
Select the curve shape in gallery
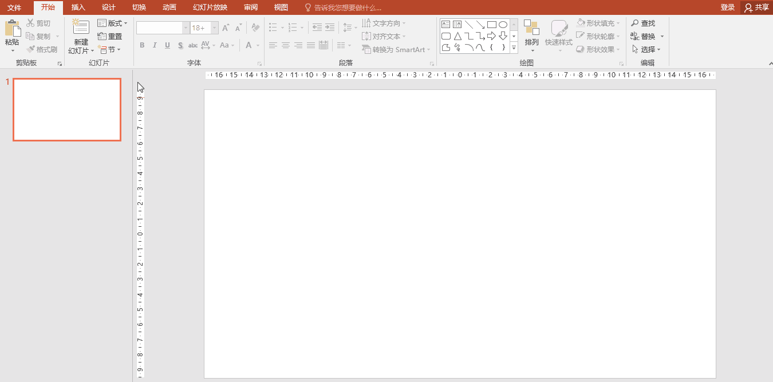pyautogui.click(x=480, y=48)
